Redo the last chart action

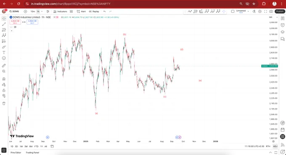pos(110,11)
